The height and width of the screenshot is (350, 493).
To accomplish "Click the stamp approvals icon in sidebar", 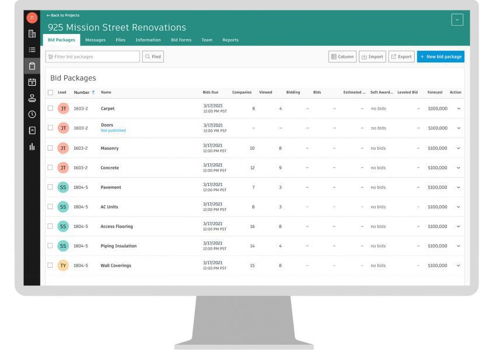I will 33,97.
